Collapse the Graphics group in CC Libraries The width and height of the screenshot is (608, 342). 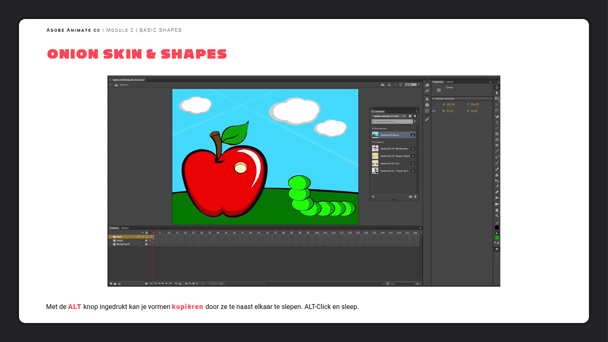click(x=373, y=142)
